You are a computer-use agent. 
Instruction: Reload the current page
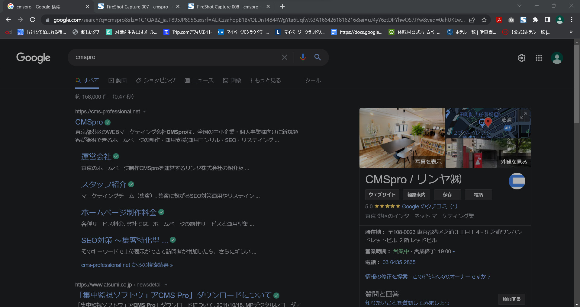[33, 20]
